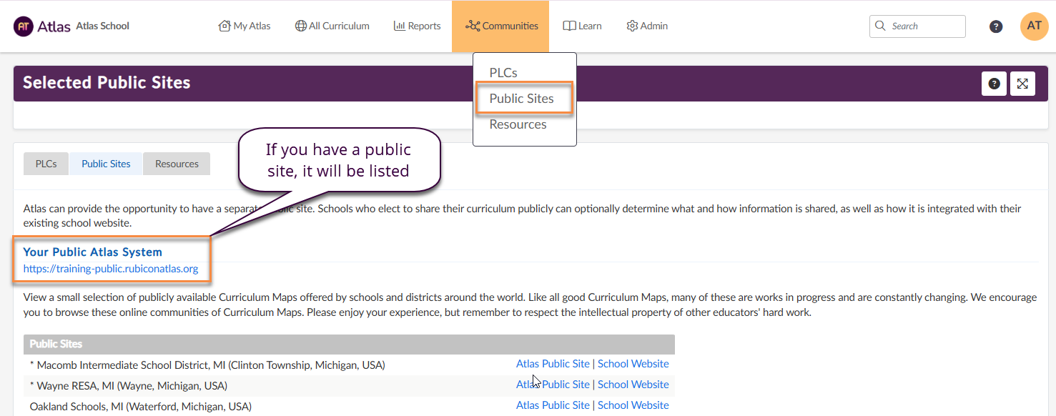Open My Atlas home page
The height and width of the screenshot is (416, 1056).
pos(245,26)
